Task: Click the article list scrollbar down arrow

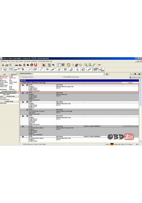Action: [140, 141]
